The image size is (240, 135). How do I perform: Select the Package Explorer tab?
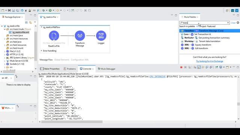tap(12, 17)
